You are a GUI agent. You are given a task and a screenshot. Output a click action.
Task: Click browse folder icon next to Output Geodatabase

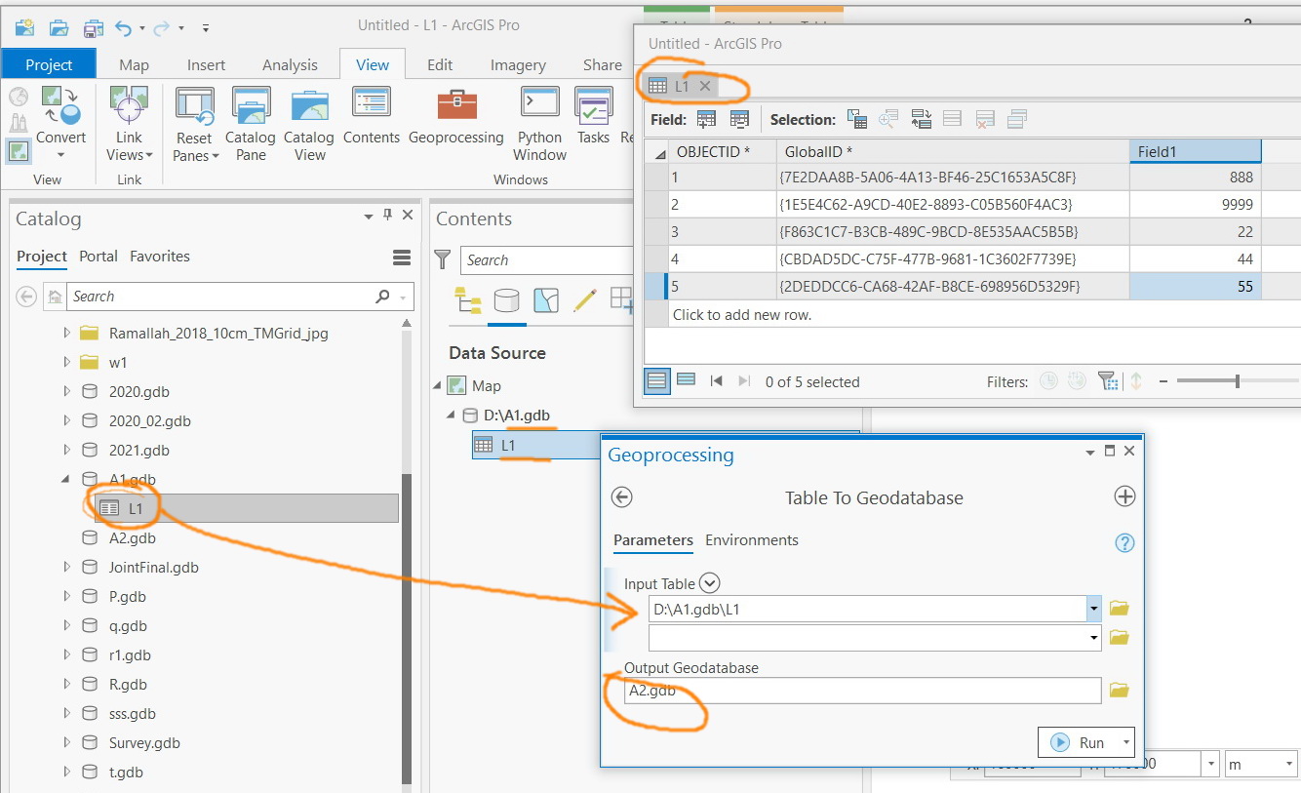[x=1119, y=691]
